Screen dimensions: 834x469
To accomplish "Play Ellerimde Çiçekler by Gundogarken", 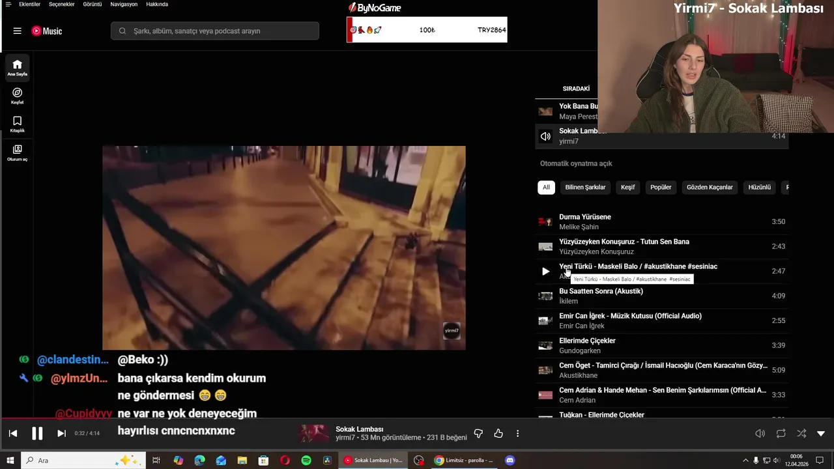I will tap(661, 345).
